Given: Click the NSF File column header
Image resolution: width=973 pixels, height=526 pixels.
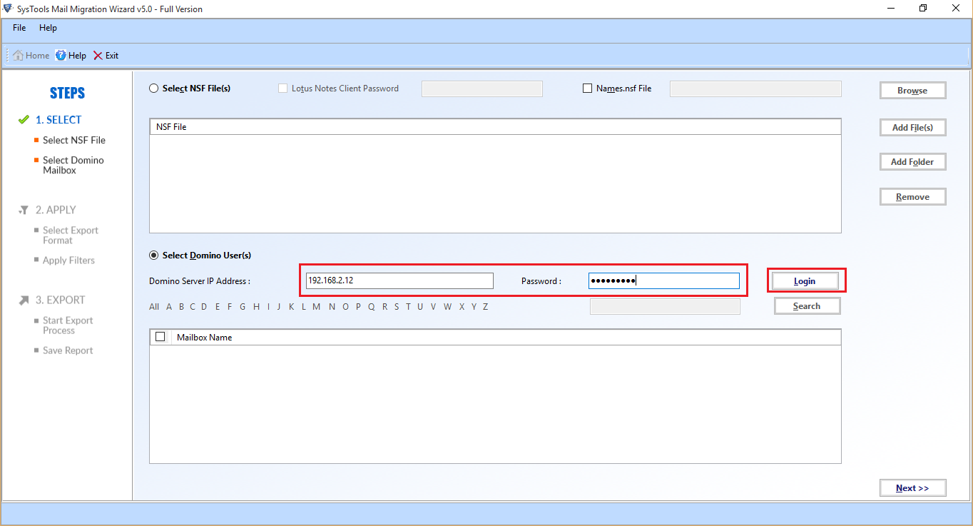Looking at the screenshot, I should [x=495, y=126].
